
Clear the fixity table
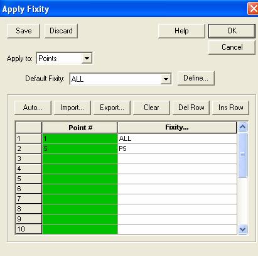(151, 108)
